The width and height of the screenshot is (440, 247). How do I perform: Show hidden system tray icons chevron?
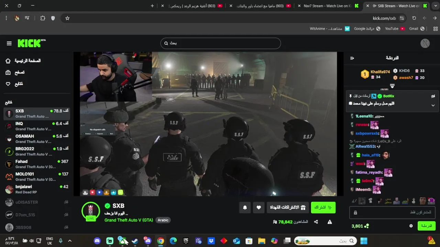tap(70, 241)
